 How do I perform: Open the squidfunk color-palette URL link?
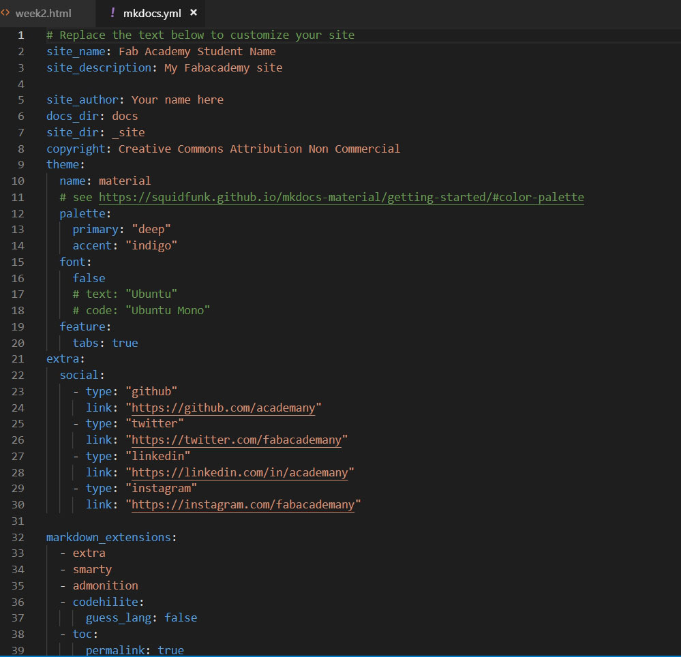[x=342, y=197]
